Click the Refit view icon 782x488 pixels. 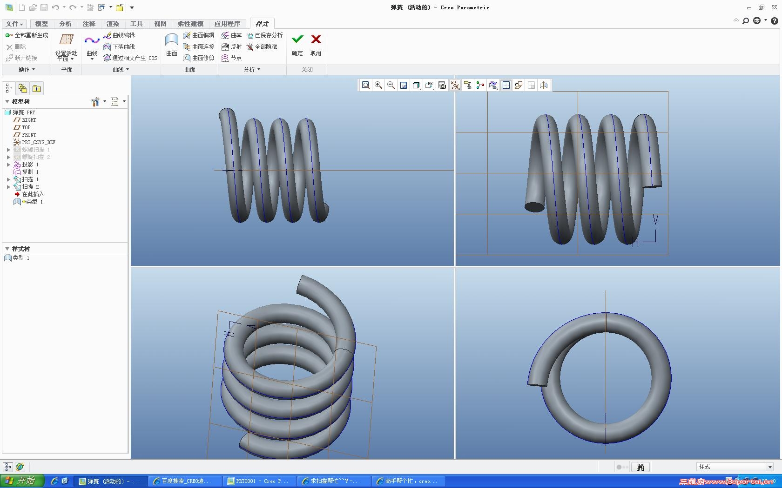tap(366, 85)
